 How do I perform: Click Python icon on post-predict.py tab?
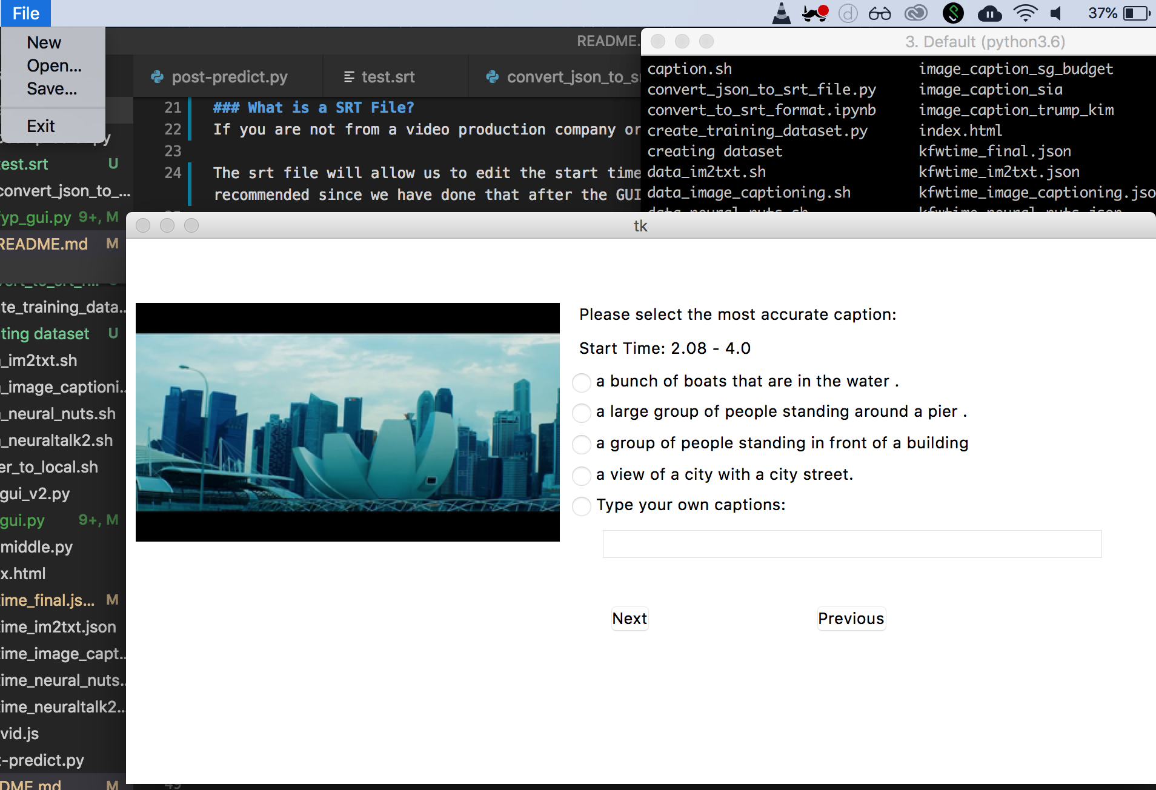[158, 77]
